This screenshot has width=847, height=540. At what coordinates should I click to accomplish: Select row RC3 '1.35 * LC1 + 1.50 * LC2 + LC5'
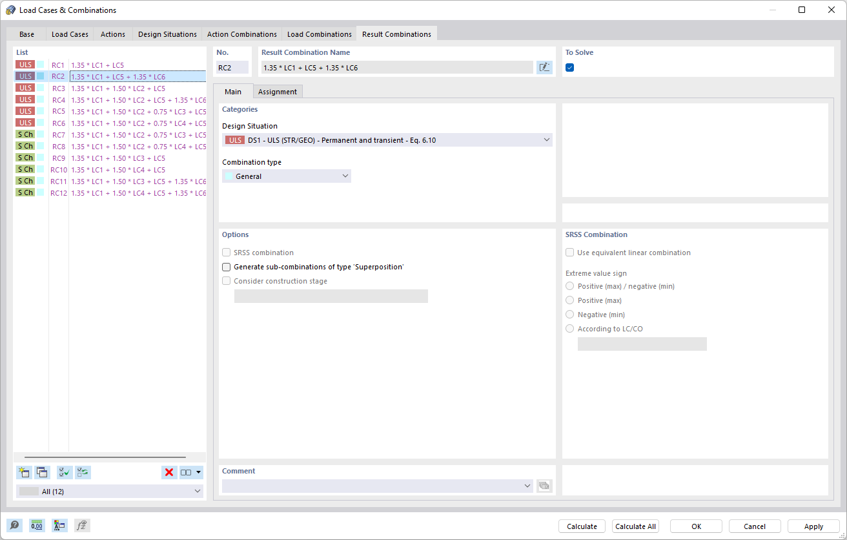tap(110, 88)
